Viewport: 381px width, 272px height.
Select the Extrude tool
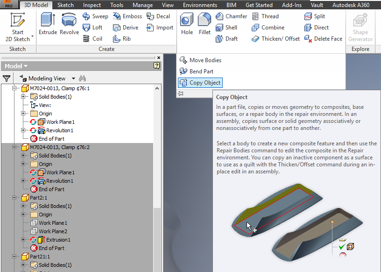(x=48, y=24)
